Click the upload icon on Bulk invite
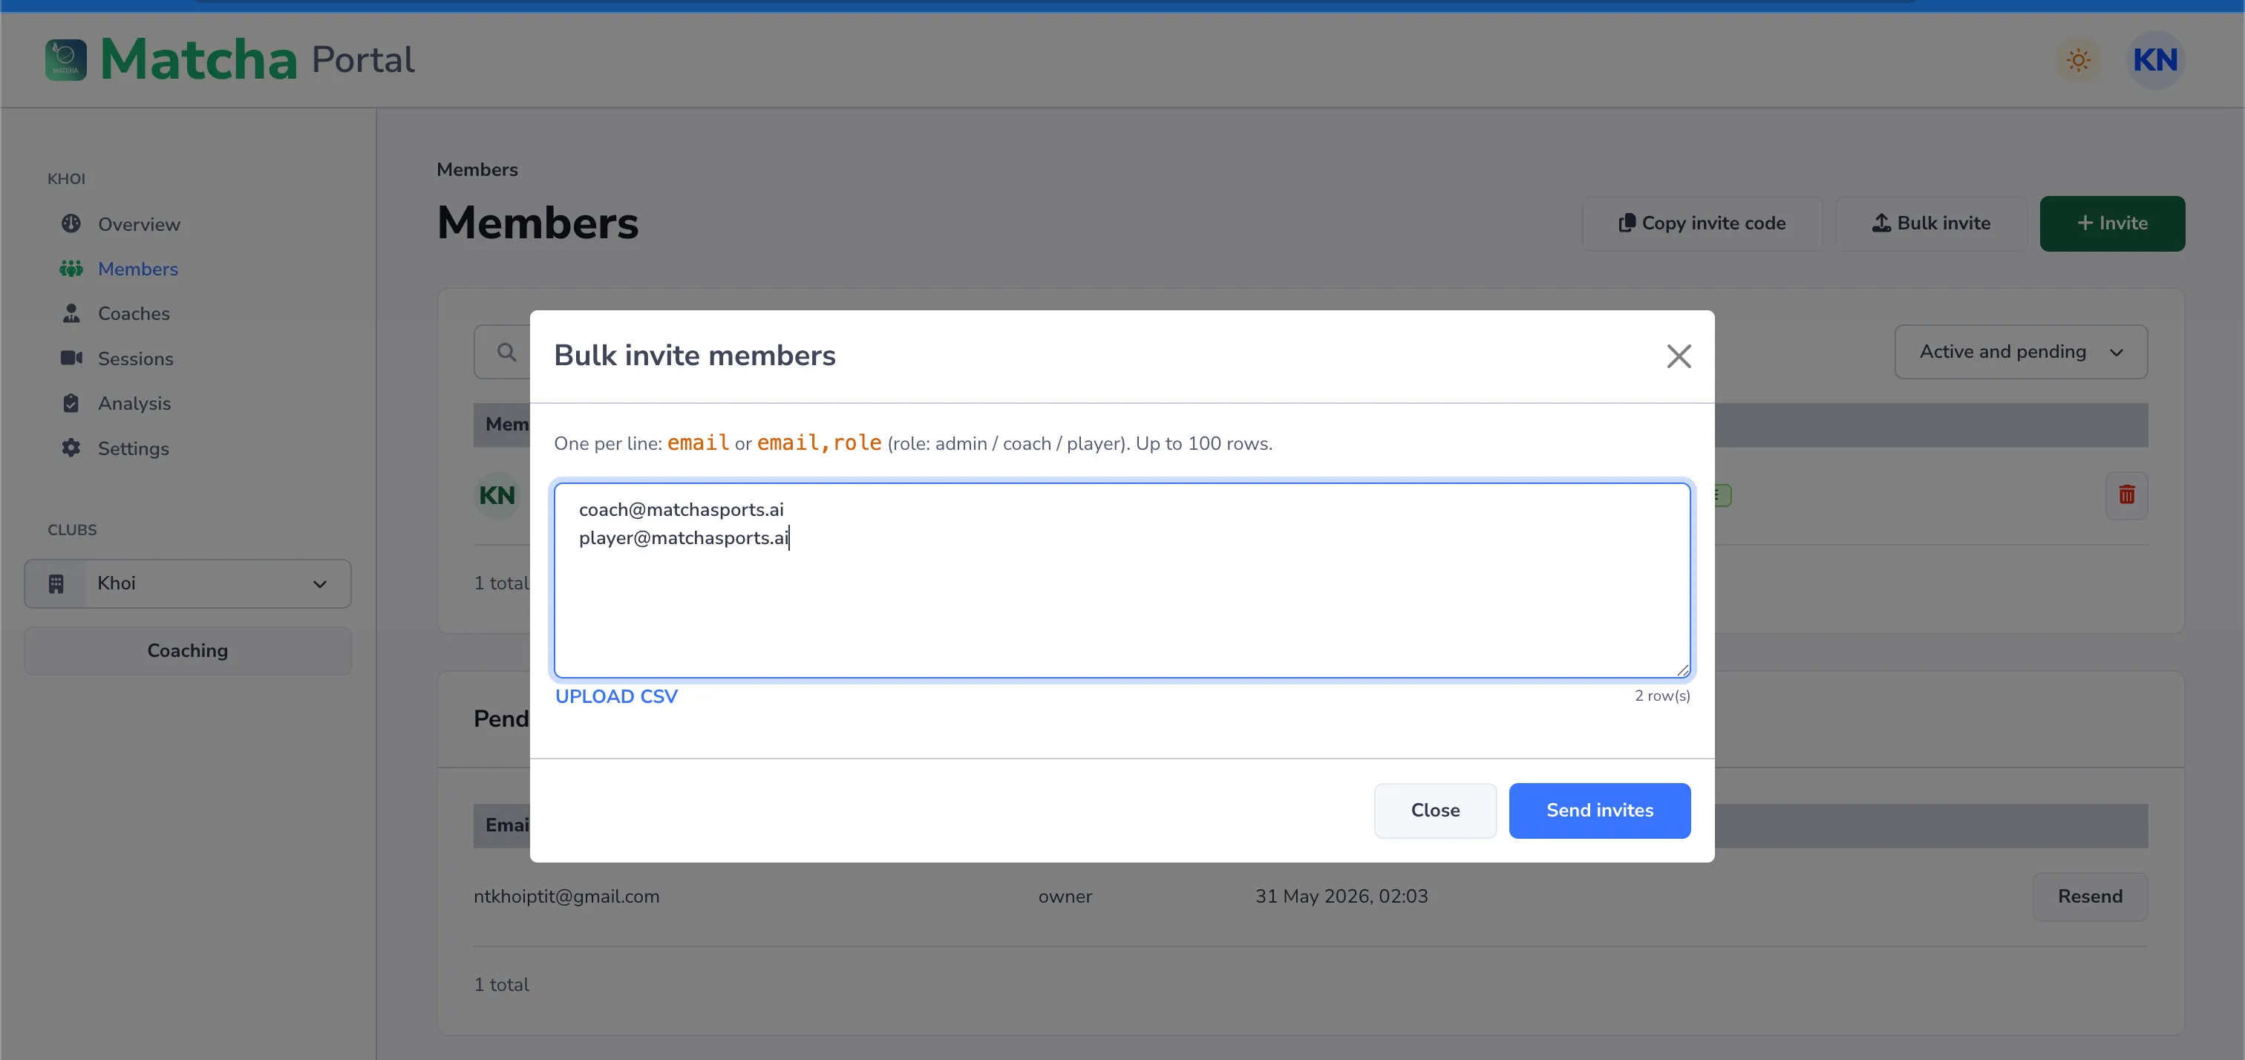This screenshot has width=2245, height=1060. [1880, 223]
